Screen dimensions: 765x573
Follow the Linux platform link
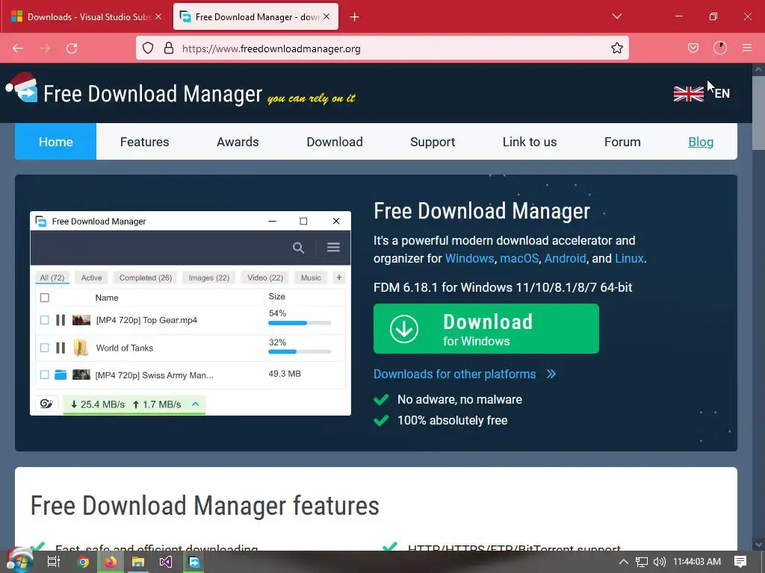coord(629,258)
